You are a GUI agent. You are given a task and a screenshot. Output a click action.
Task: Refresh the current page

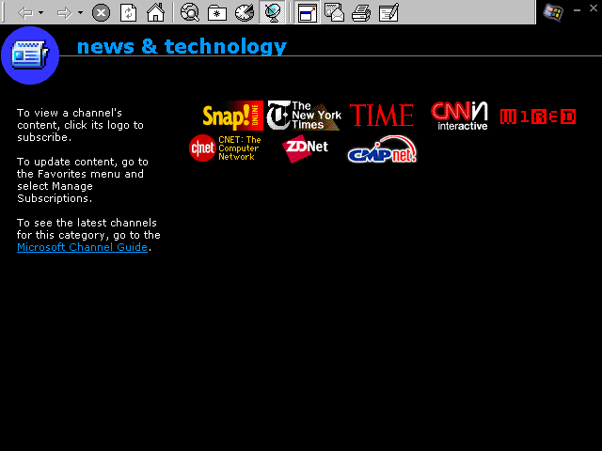pos(129,12)
